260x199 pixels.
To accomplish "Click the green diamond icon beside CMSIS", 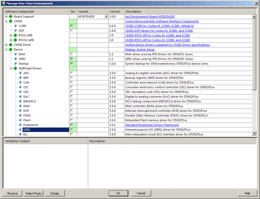I will tap(10, 21).
